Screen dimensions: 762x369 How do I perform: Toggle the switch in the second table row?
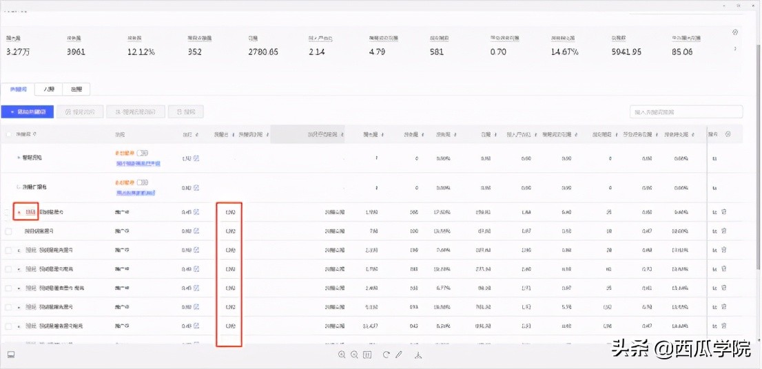(x=143, y=182)
